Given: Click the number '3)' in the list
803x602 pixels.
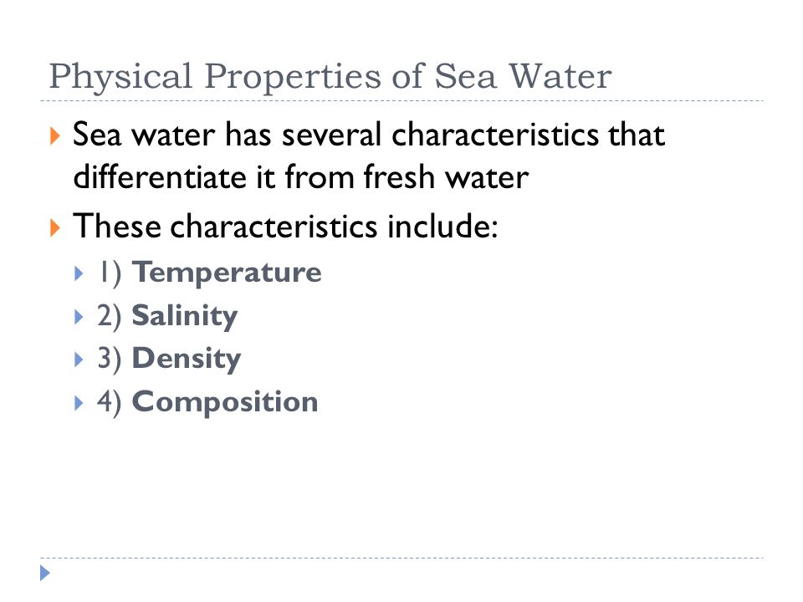Looking at the screenshot, I should pyautogui.click(x=110, y=360).
